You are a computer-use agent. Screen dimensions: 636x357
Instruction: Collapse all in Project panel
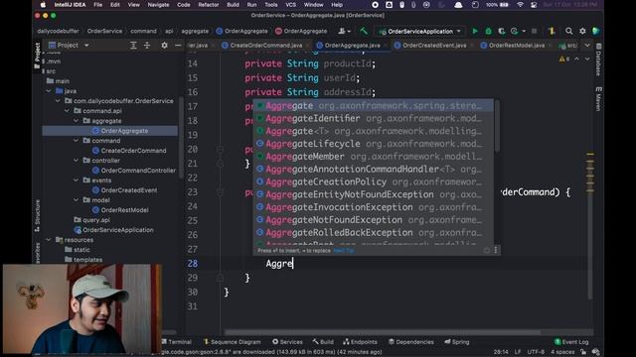[x=147, y=46]
